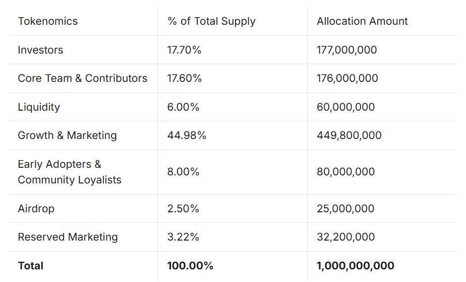Click the "Growth & Marketing" row label
466x282 pixels.
(x=67, y=135)
